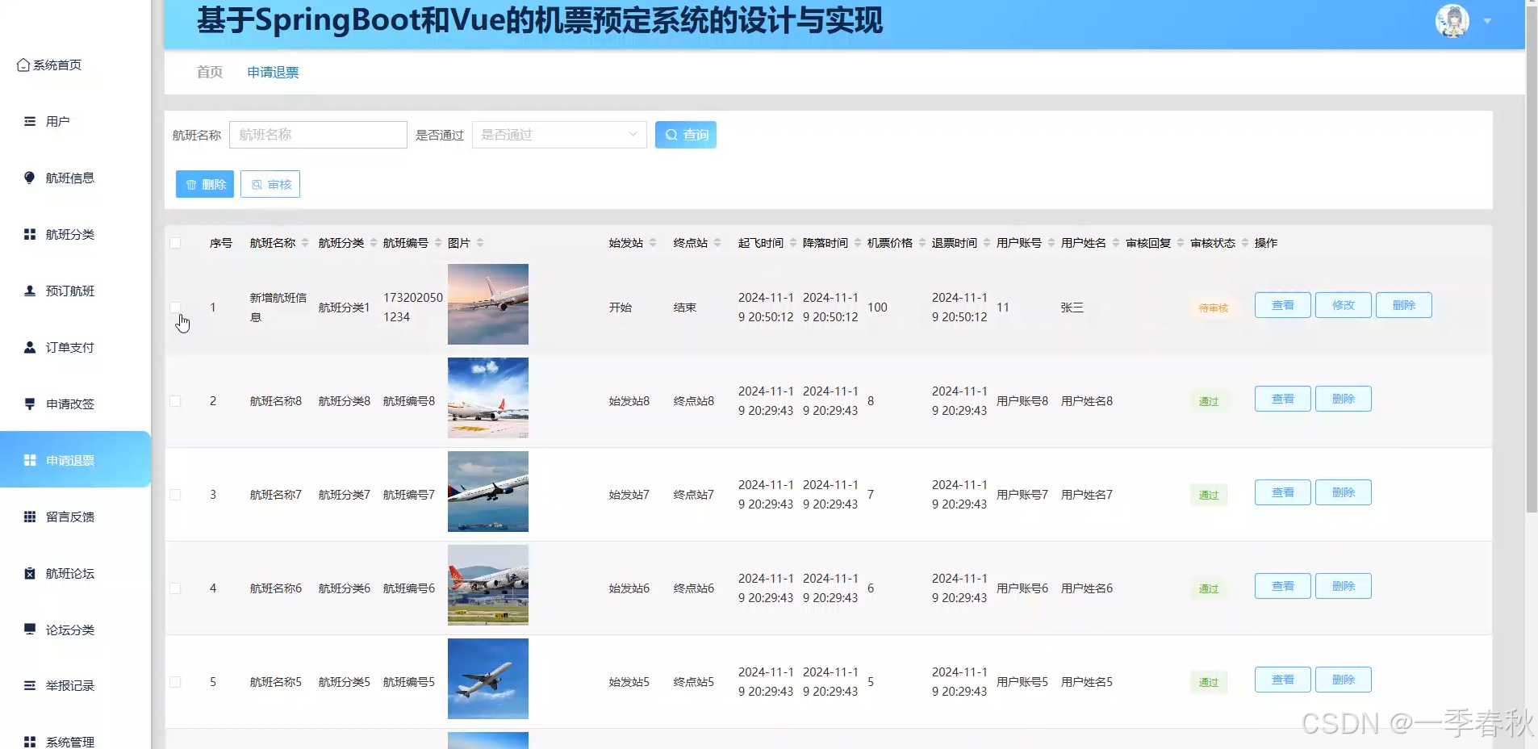Check the row for 新增航班信息
1538x749 pixels.
175,308
